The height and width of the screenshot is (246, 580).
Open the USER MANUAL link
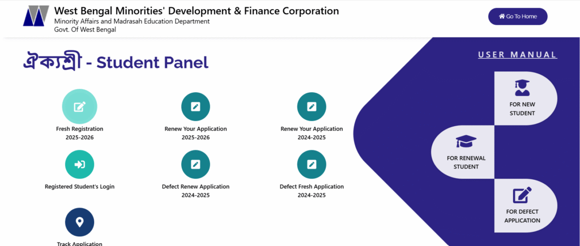coord(518,55)
